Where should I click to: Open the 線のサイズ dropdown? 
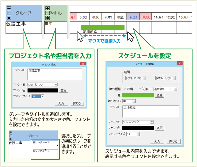[x=134, y=101]
